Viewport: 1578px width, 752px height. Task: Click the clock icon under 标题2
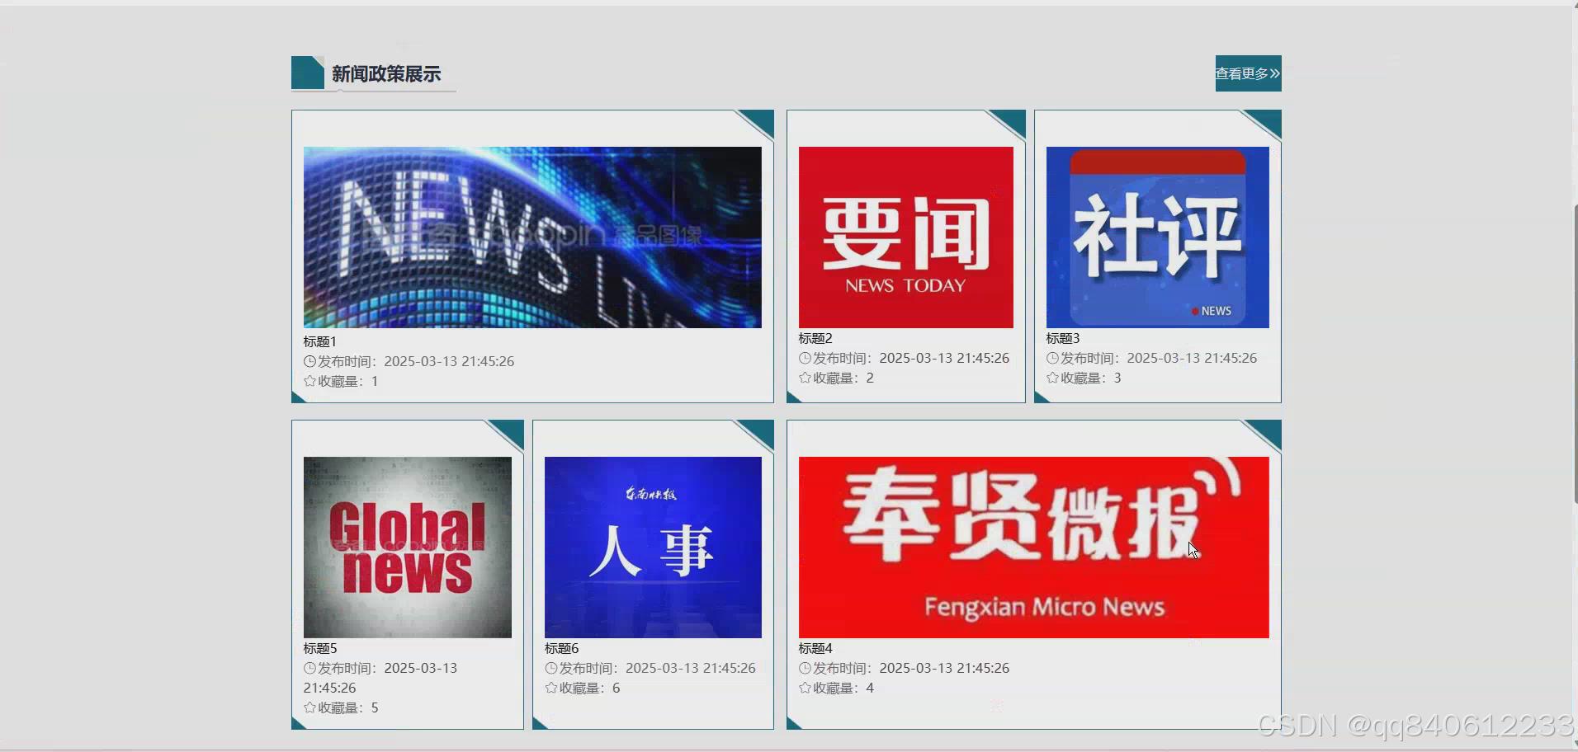click(x=805, y=358)
